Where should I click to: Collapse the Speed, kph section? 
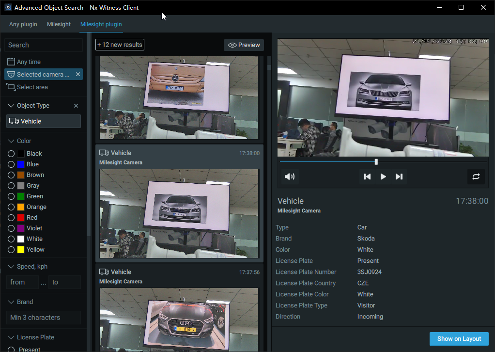click(x=11, y=267)
